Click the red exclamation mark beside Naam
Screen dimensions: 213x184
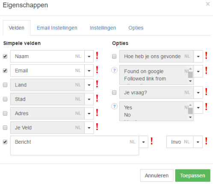(97, 56)
